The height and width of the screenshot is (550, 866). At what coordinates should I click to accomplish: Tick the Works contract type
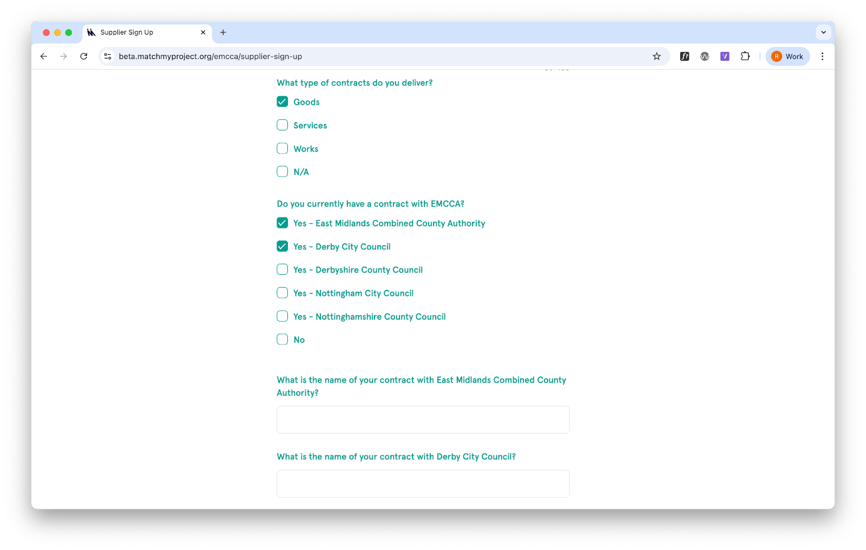pyautogui.click(x=283, y=149)
